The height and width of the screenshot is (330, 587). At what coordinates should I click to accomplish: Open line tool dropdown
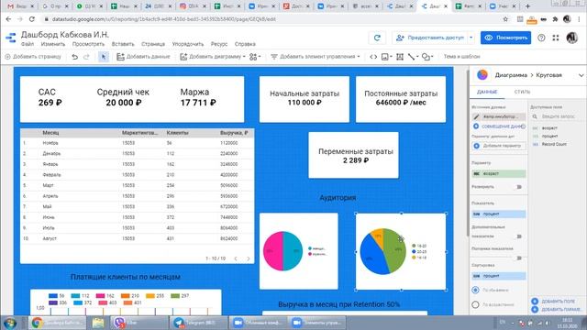pos(414,57)
